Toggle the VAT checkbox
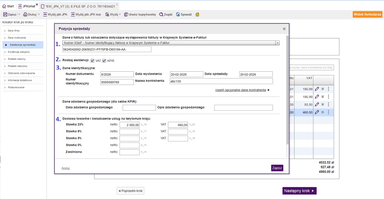The height and width of the screenshot is (199, 384). pyautogui.click(x=93, y=61)
